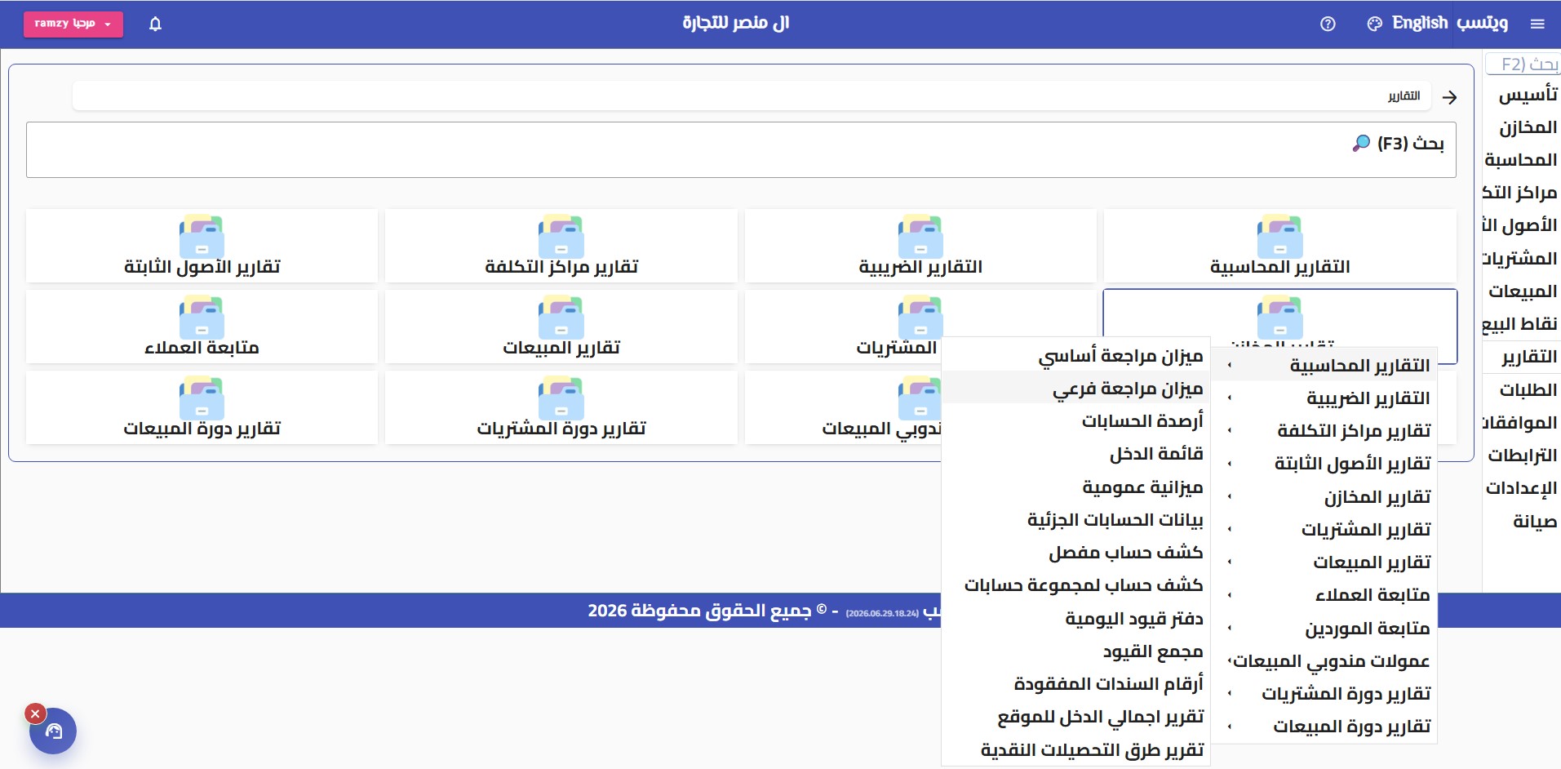Open تأسيس in the sidebar
Image resolution: width=1561 pixels, height=769 pixels.
point(1528,95)
